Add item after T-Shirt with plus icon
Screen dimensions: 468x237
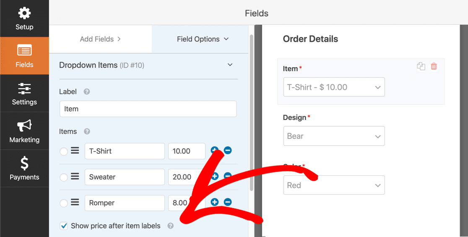click(x=215, y=151)
